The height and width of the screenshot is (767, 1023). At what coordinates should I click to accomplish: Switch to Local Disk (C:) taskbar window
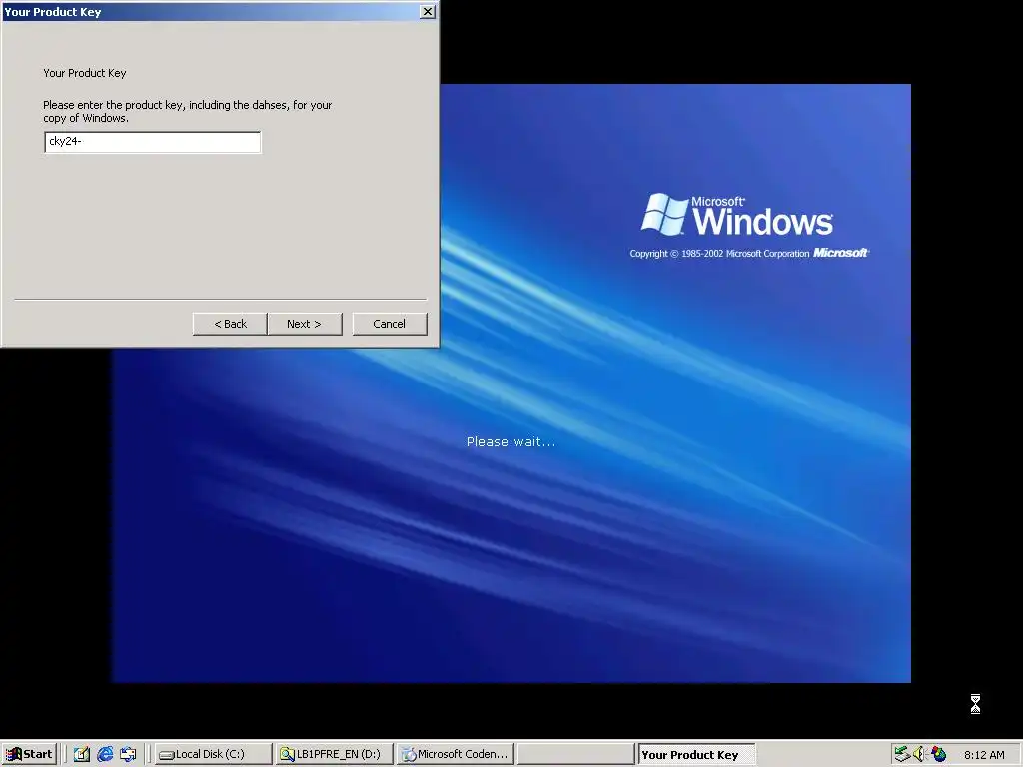[214, 754]
